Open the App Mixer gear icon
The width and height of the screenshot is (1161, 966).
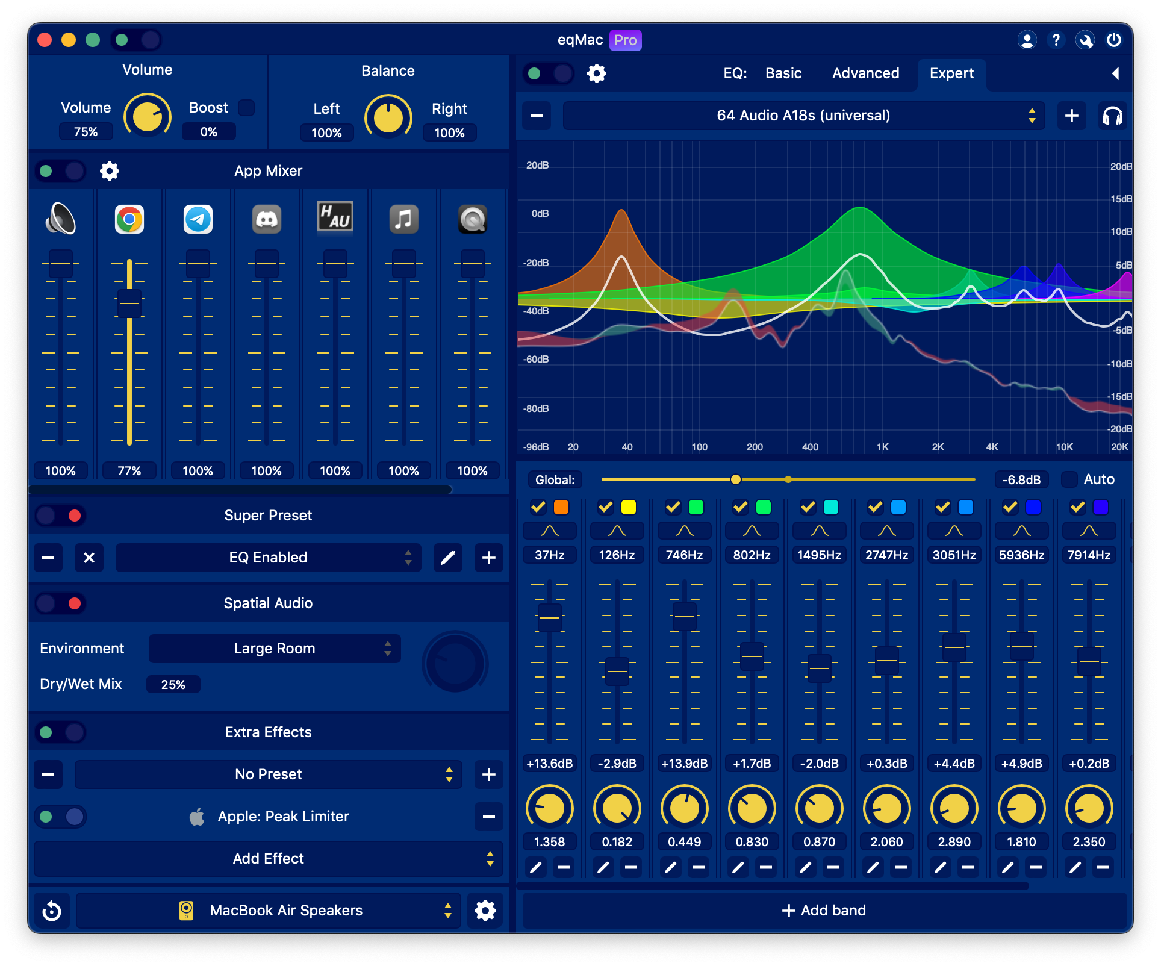pos(110,171)
